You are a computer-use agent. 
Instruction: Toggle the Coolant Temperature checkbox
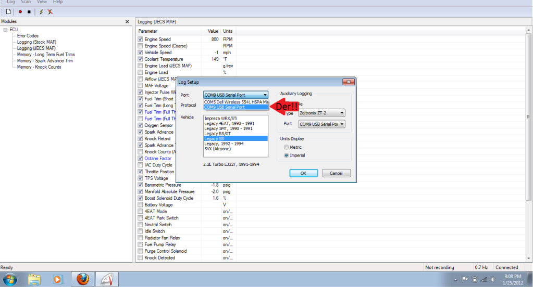[x=140, y=59]
